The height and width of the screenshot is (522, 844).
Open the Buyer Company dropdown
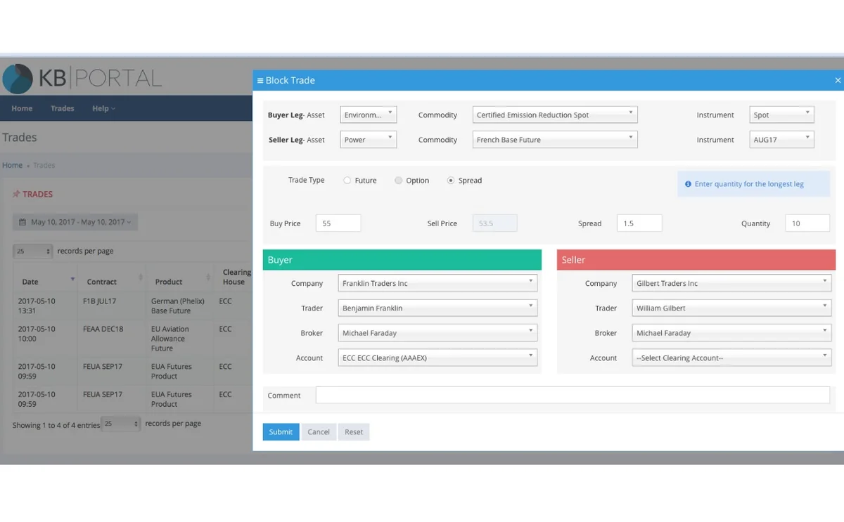click(437, 283)
